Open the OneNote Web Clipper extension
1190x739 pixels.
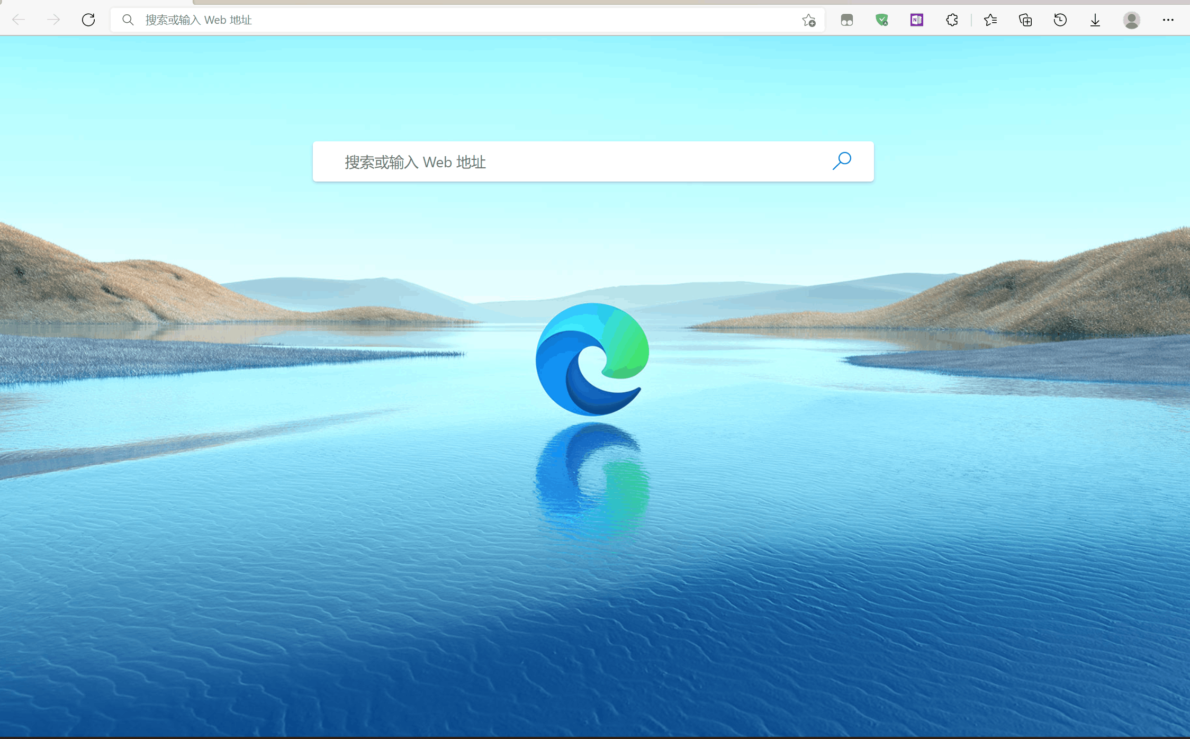click(917, 20)
